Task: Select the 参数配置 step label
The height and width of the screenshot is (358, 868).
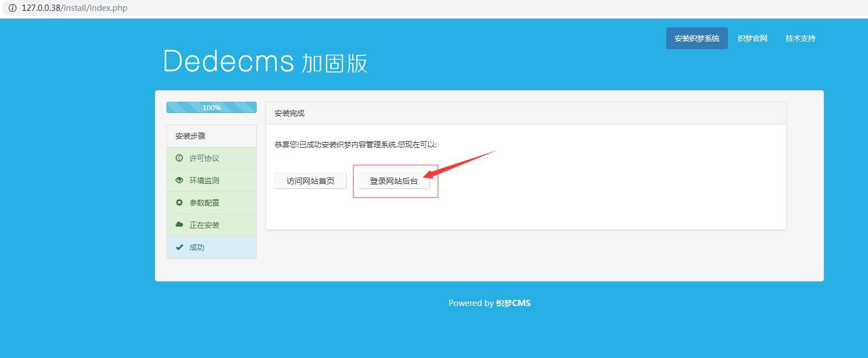Action: pyautogui.click(x=204, y=203)
